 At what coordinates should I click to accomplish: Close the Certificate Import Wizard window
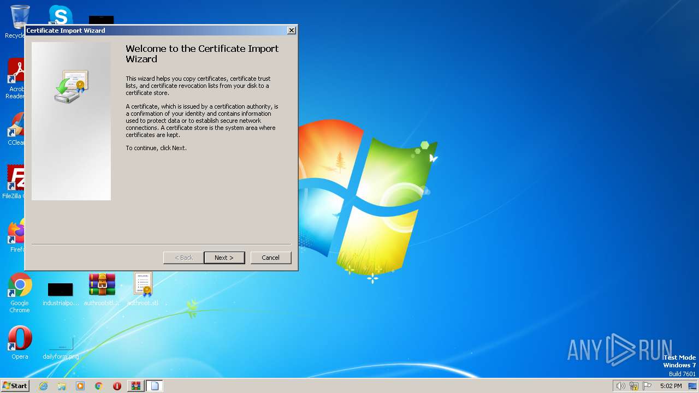coord(292,31)
